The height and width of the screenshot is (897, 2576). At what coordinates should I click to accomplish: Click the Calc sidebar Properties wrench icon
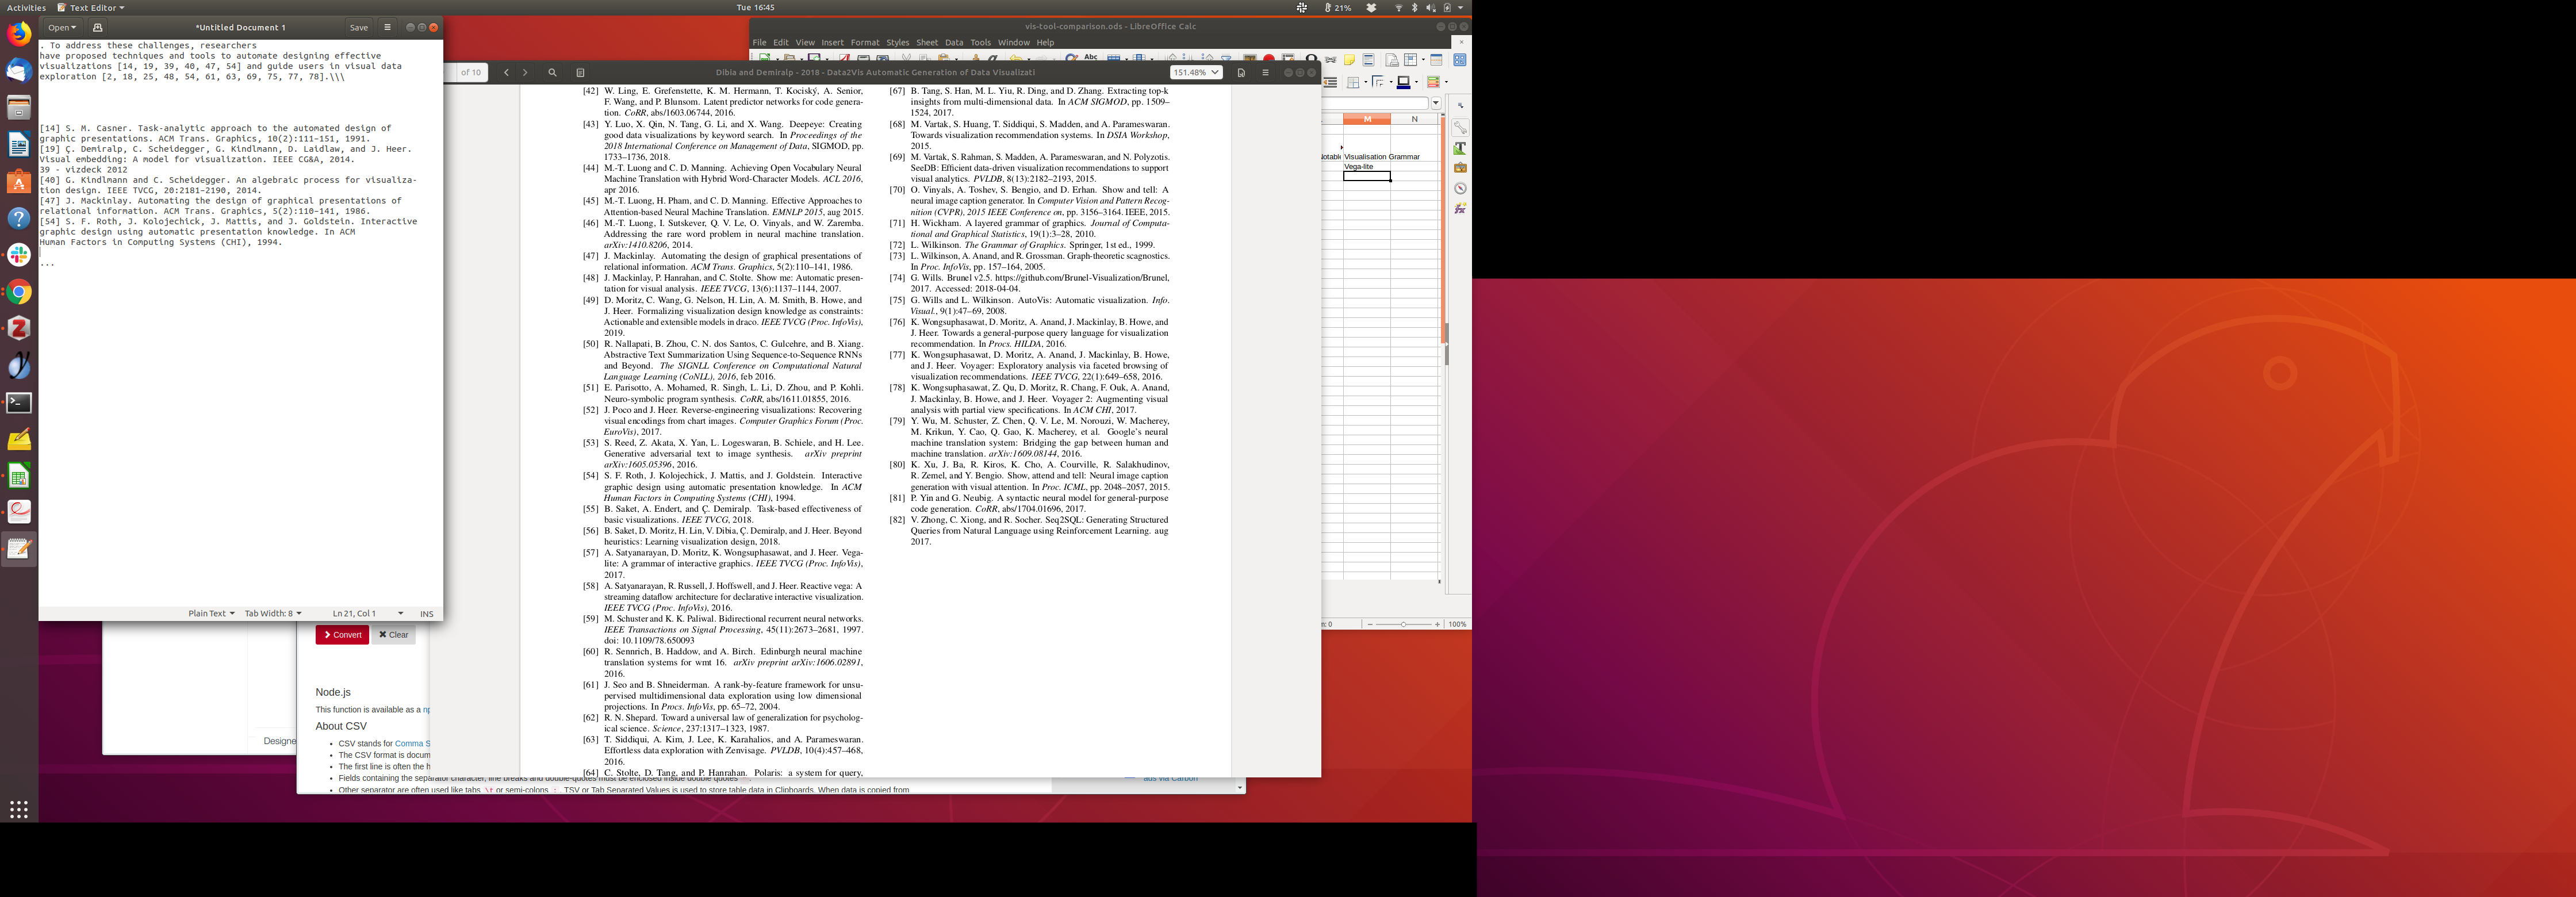pos(1460,127)
